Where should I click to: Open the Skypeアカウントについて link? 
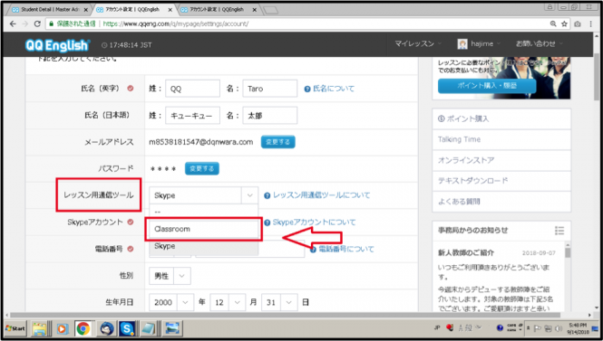click(x=314, y=223)
